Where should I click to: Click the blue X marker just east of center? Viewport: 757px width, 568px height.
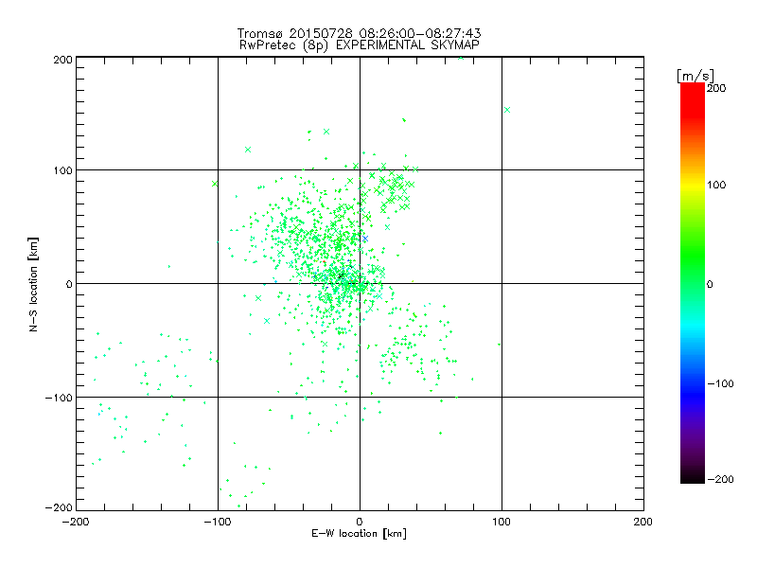coord(365,239)
